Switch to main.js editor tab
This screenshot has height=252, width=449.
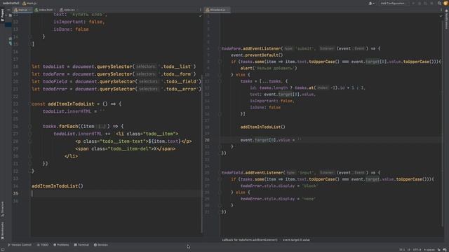[x=22, y=10]
